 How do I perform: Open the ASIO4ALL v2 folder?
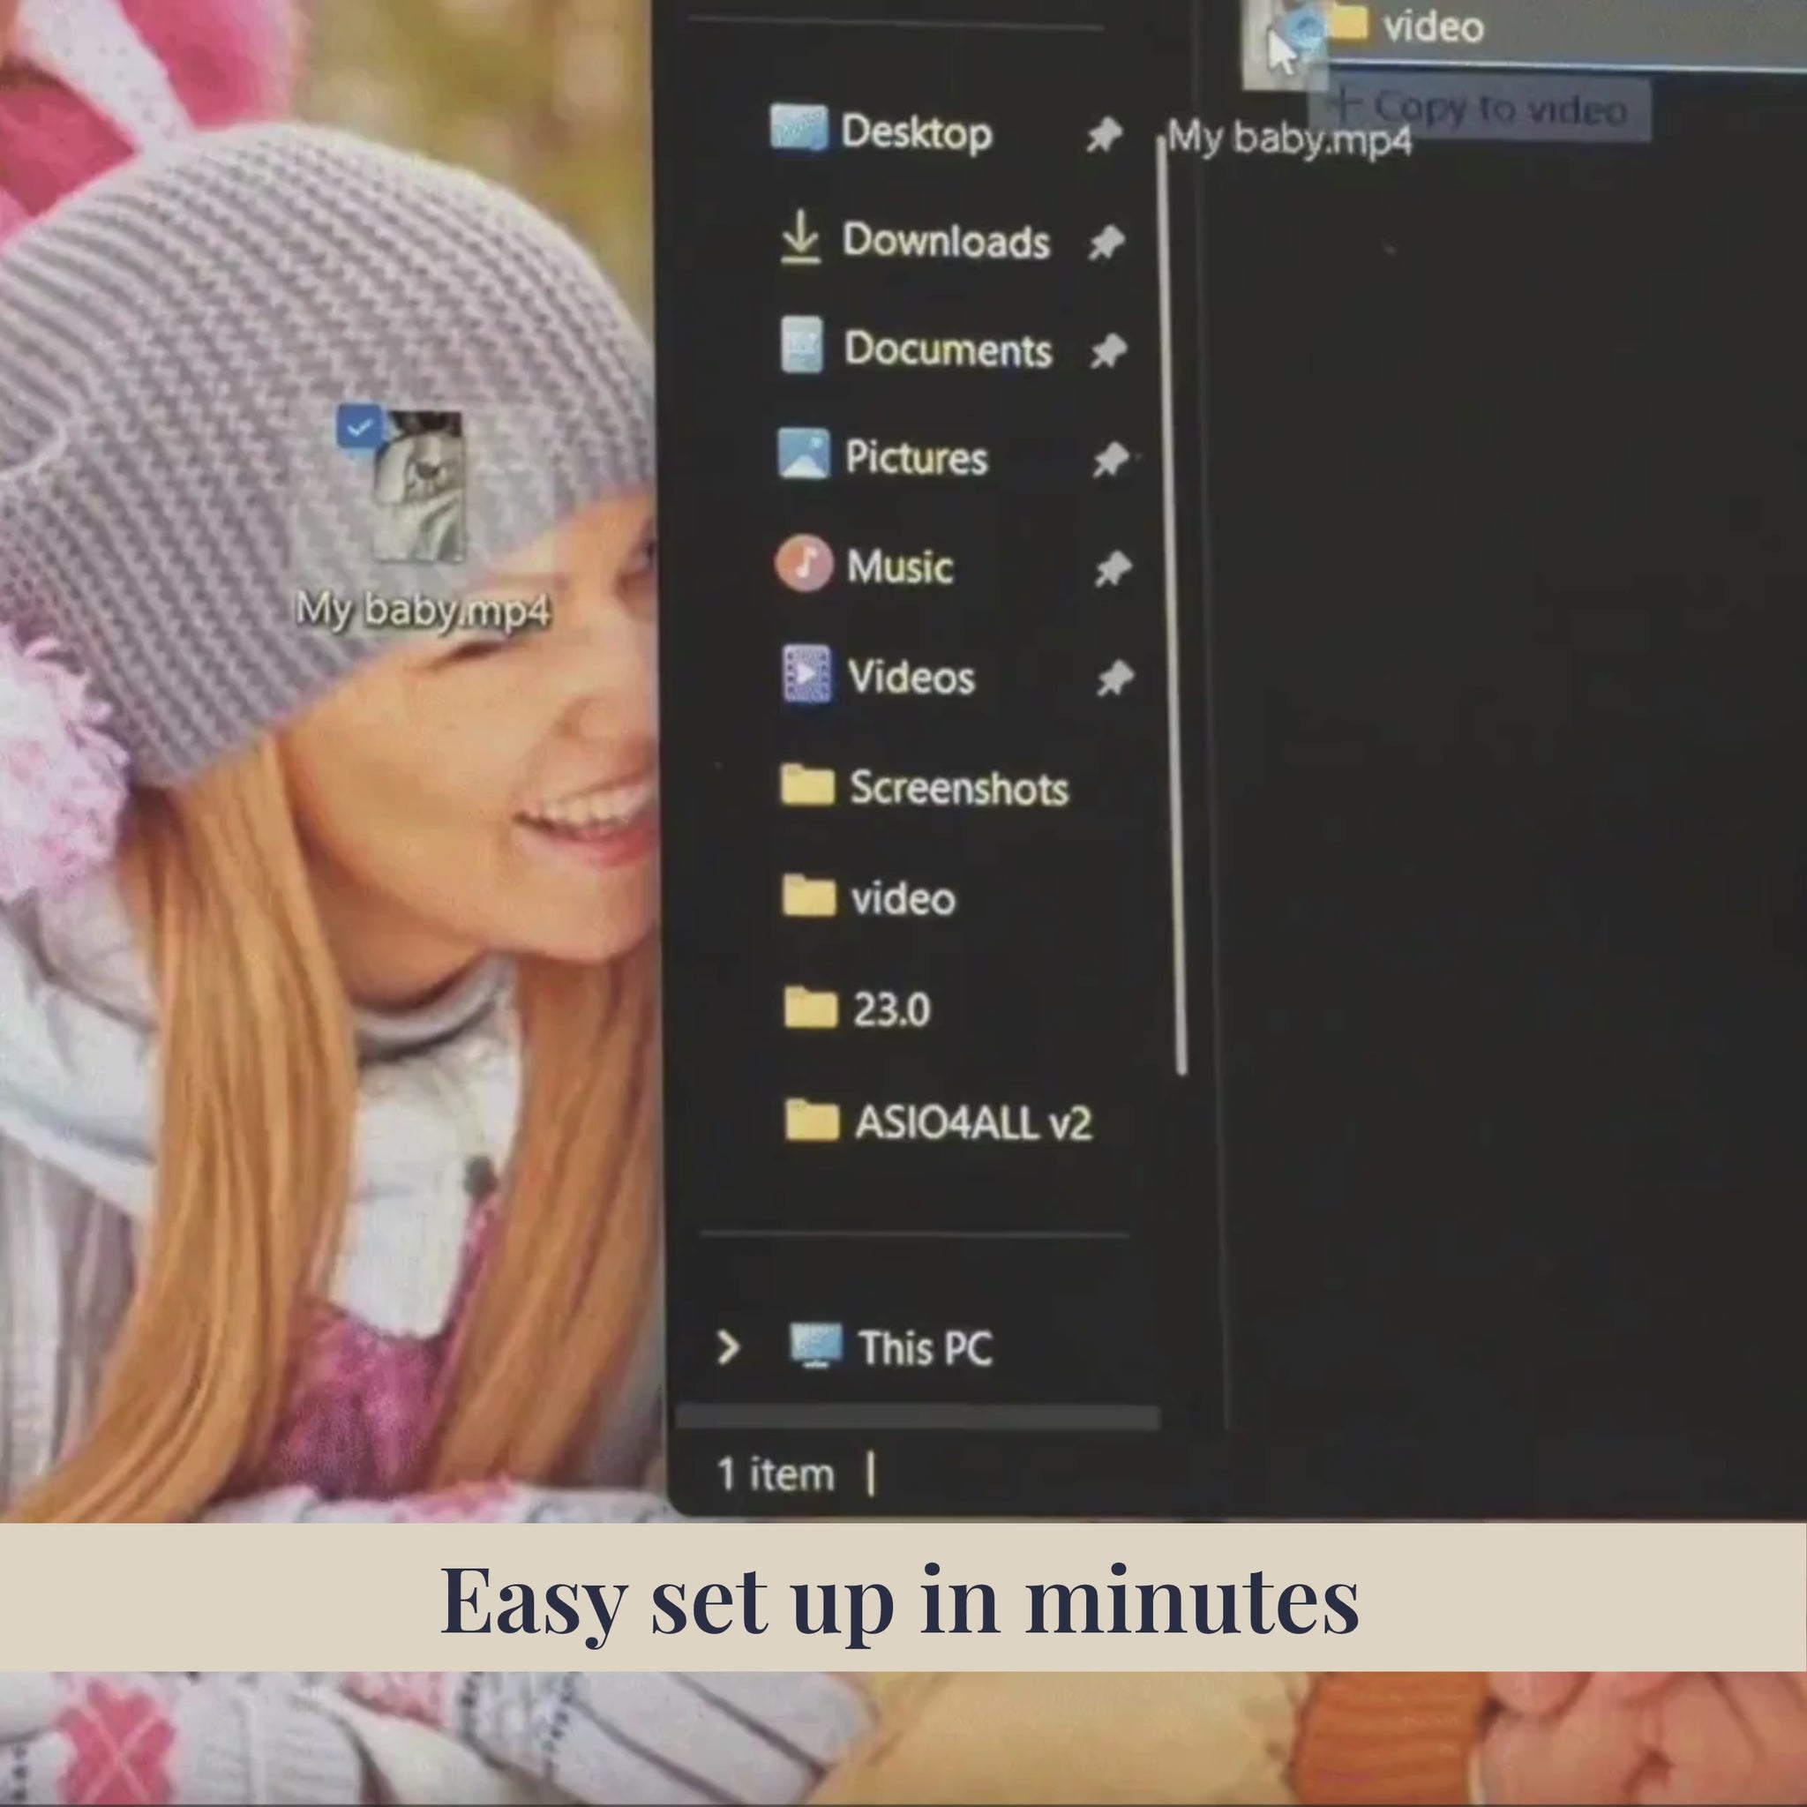pyautogui.click(x=971, y=1122)
